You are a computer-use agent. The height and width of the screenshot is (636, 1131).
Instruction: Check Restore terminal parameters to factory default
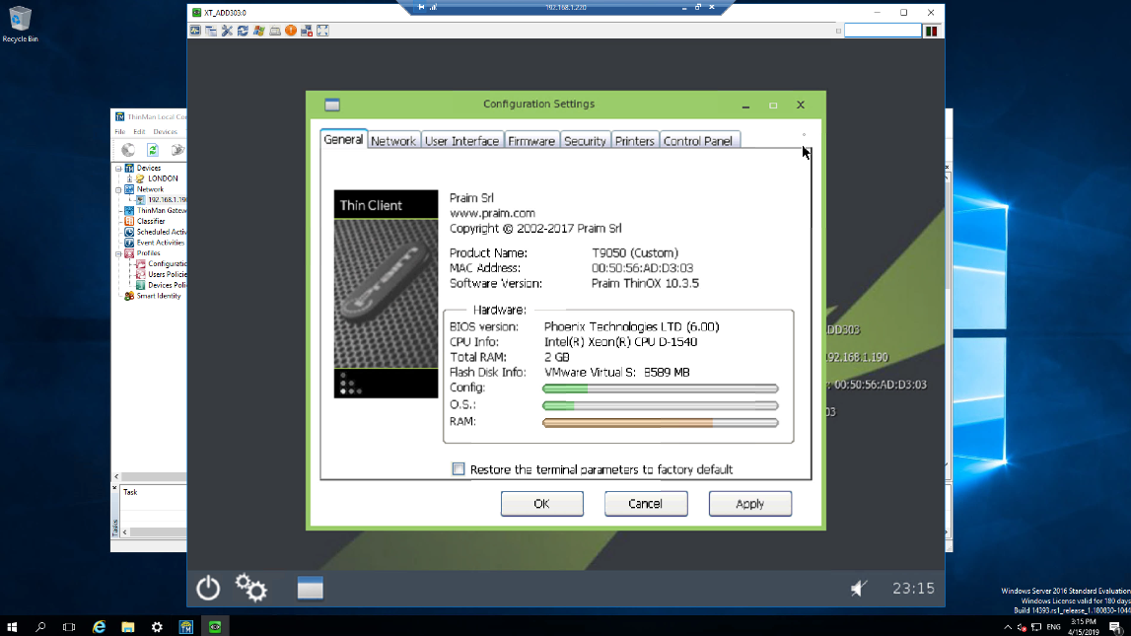[459, 469]
